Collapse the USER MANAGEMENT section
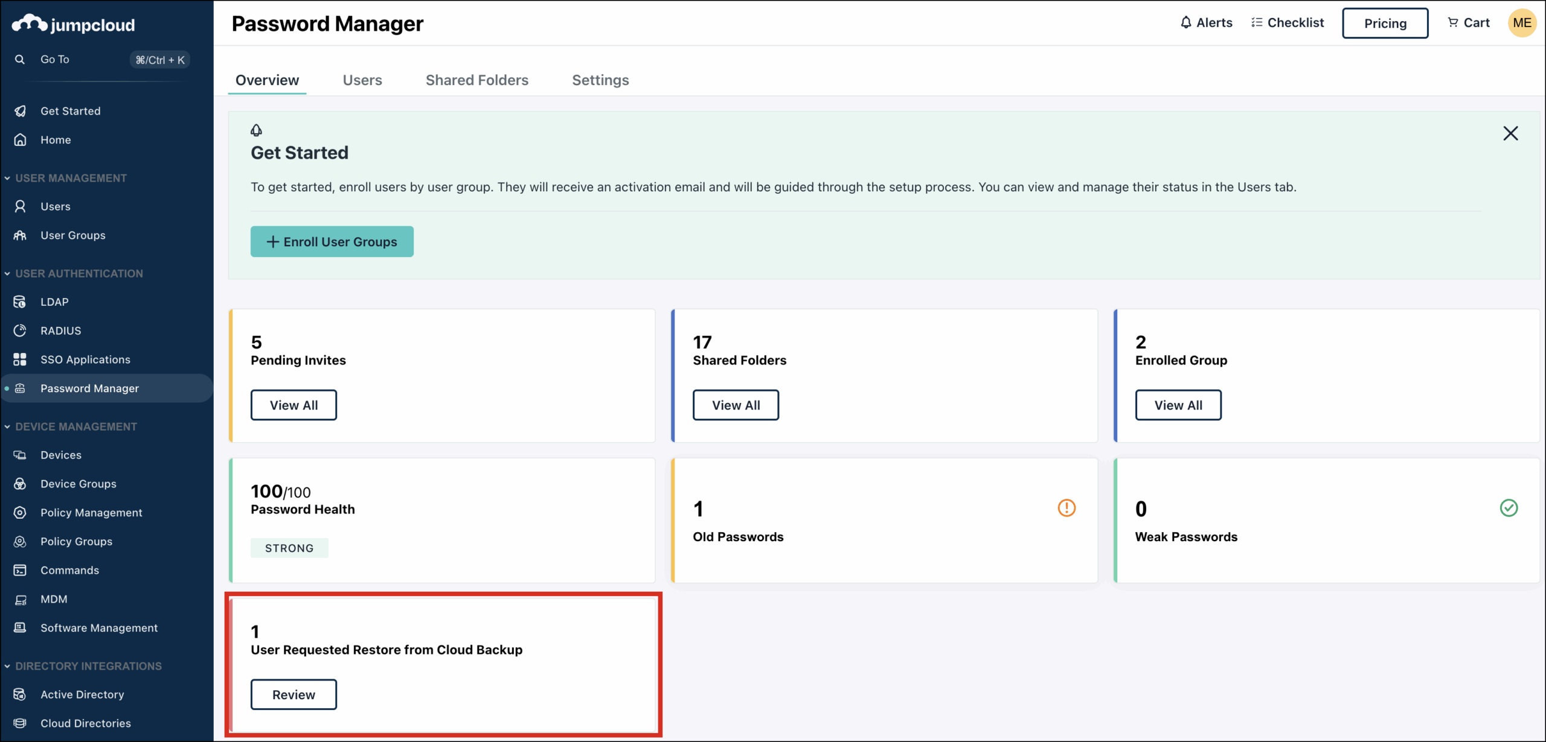 [7, 178]
